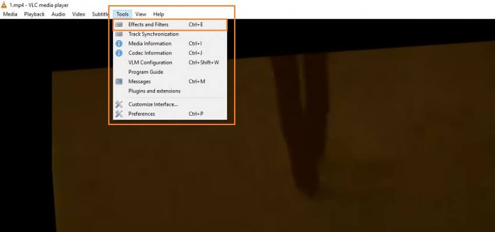Open the Audio menu
This screenshot has width=495, height=232.
(58, 14)
